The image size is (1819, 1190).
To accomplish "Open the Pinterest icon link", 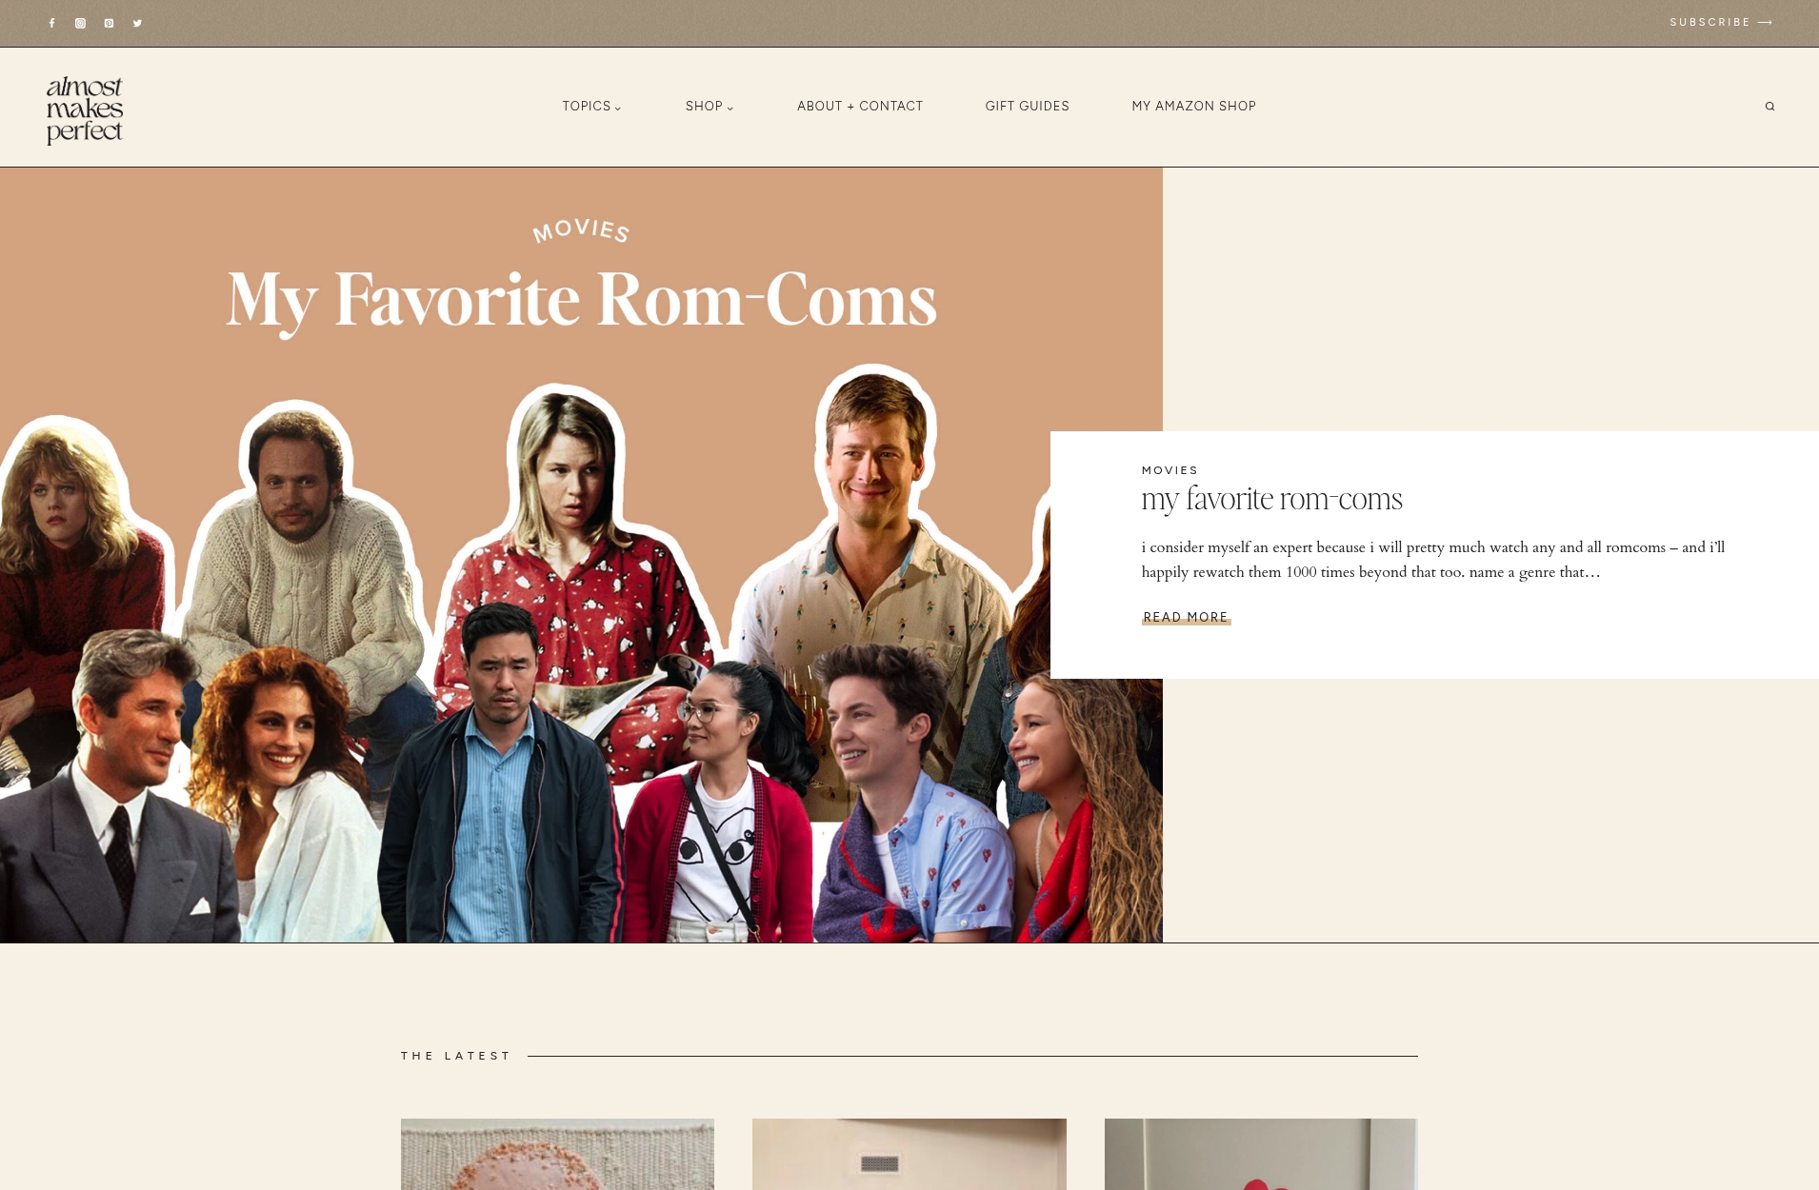I will pyautogui.click(x=109, y=23).
